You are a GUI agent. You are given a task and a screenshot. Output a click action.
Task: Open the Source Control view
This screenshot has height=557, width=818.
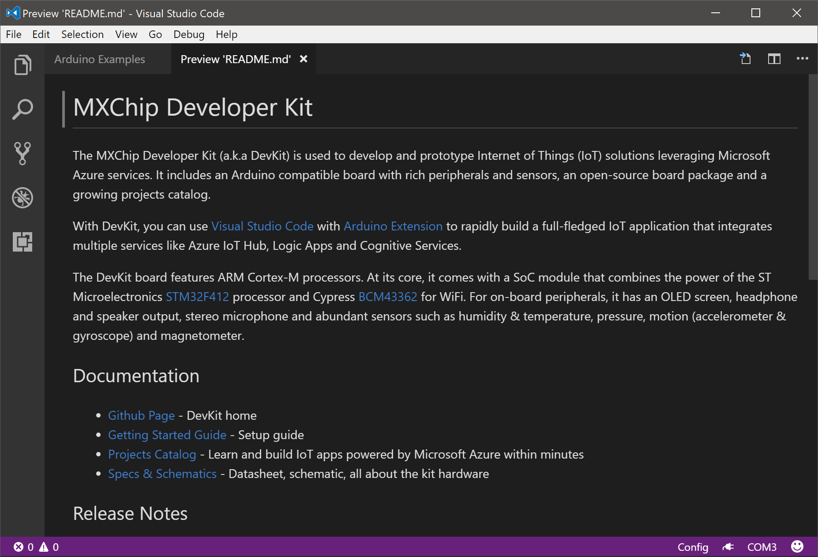point(23,153)
